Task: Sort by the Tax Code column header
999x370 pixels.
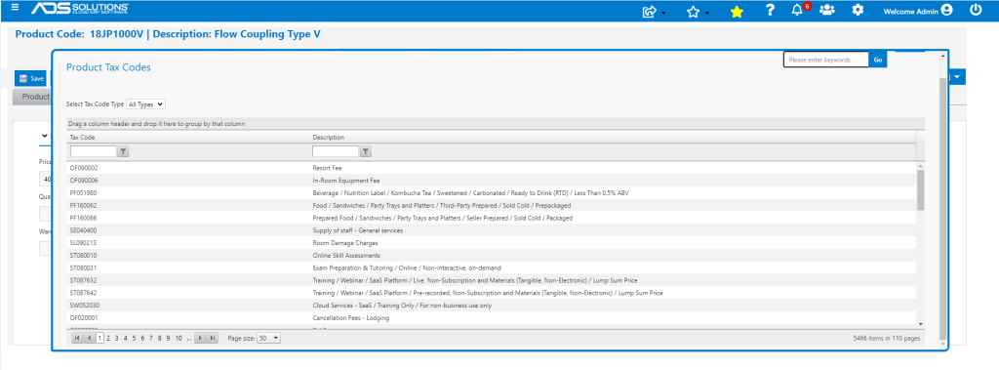Action: (x=83, y=137)
